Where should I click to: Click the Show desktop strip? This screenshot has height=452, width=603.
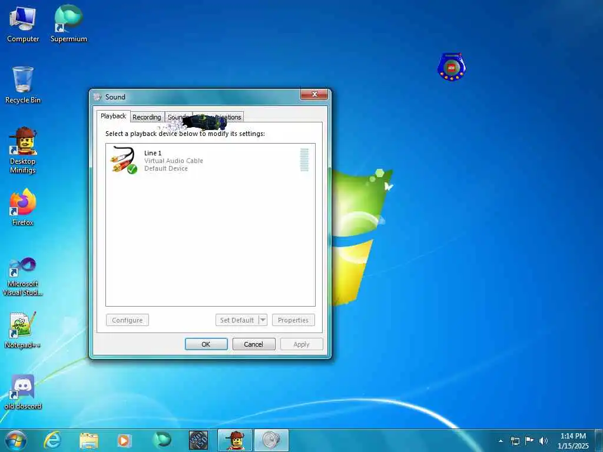tap(598, 440)
